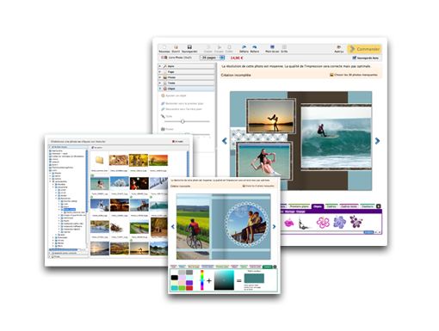439x331 pixels.
Task: Click the Commander order button
Action: click(x=364, y=49)
